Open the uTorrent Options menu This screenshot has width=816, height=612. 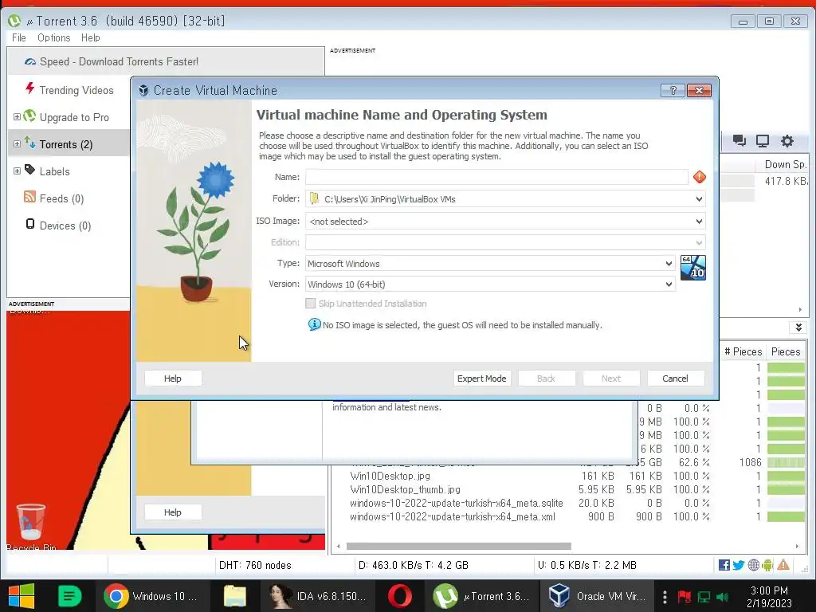click(x=53, y=38)
